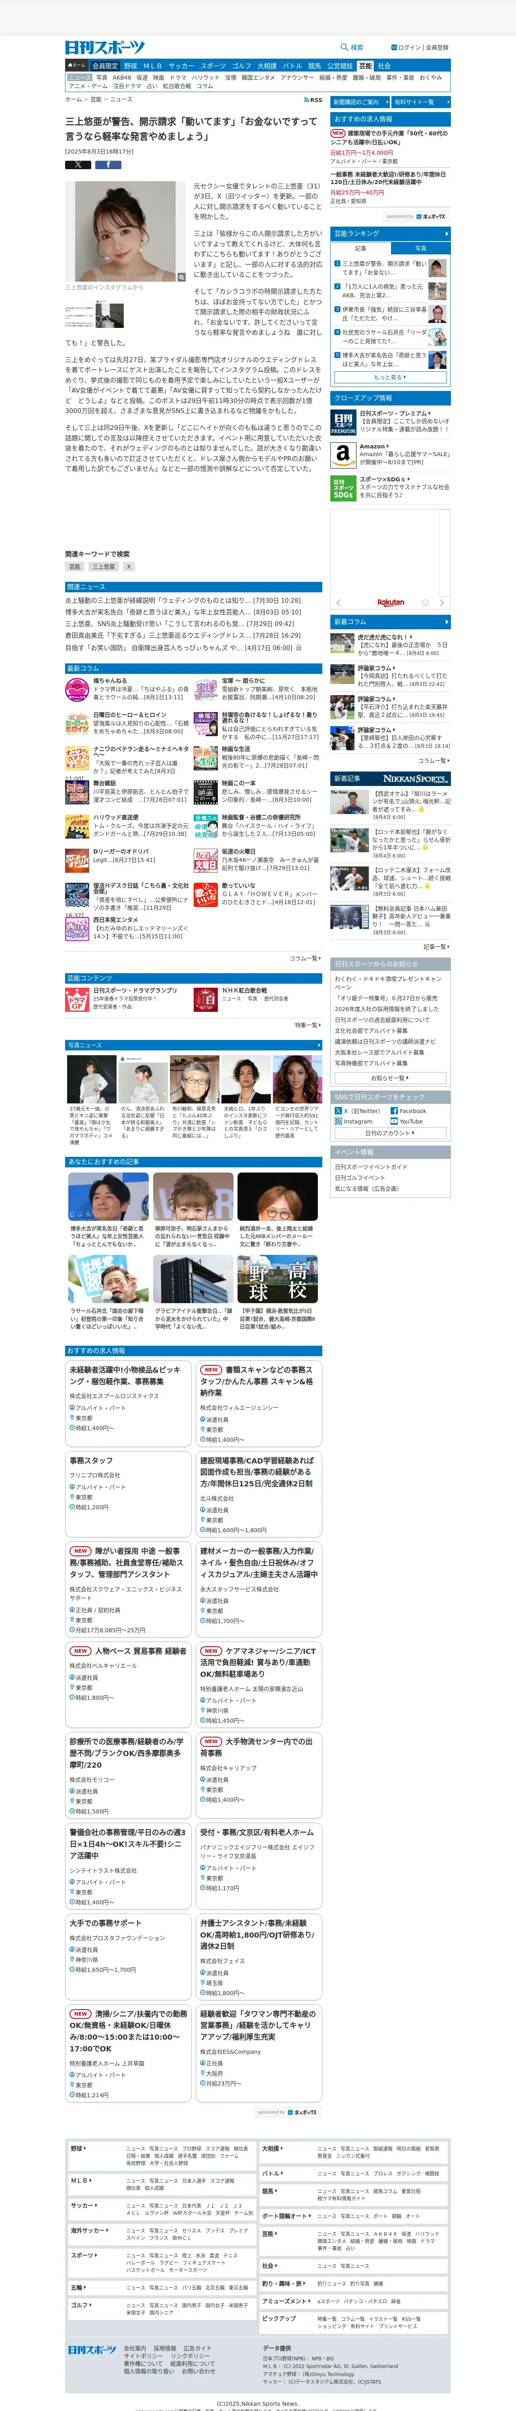The image size is (516, 2411).
Task: Open 文化社会部でアルバイト募集 notice
Action: (372, 1030)
